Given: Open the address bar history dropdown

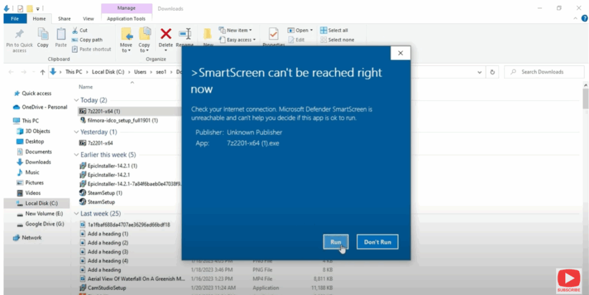Looking at the screenshot, I should pyautogui.click(x=480, y=72).
